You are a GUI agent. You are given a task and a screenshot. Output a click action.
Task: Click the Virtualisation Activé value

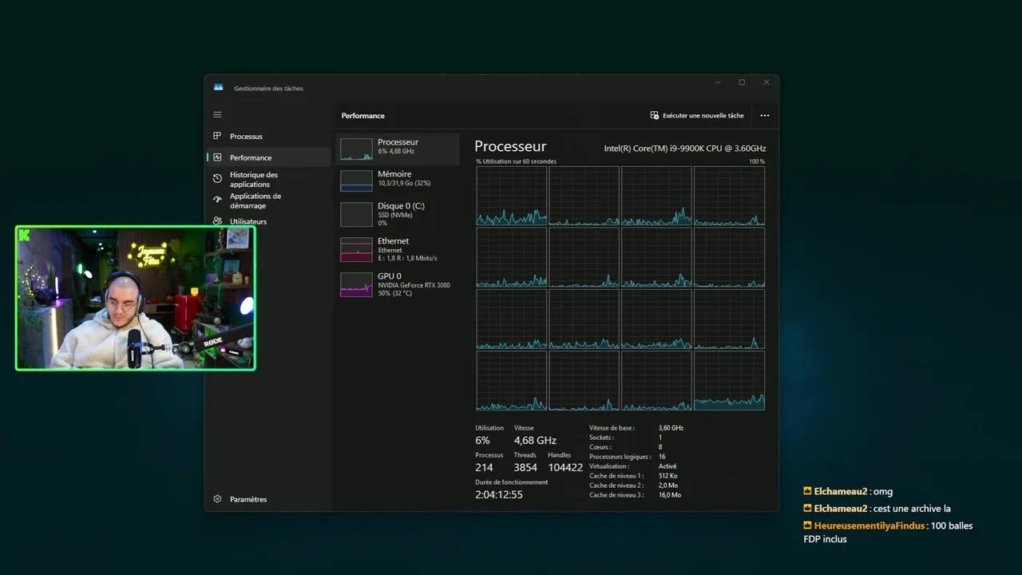(667, 466)
